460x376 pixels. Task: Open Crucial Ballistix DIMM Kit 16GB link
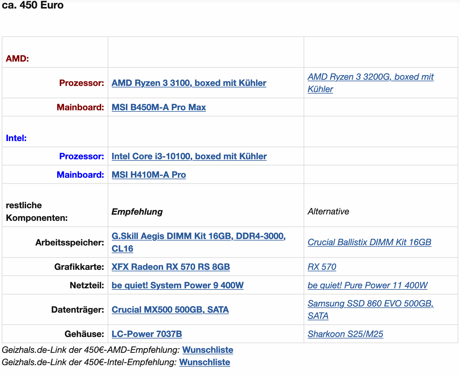pos(369,242)
